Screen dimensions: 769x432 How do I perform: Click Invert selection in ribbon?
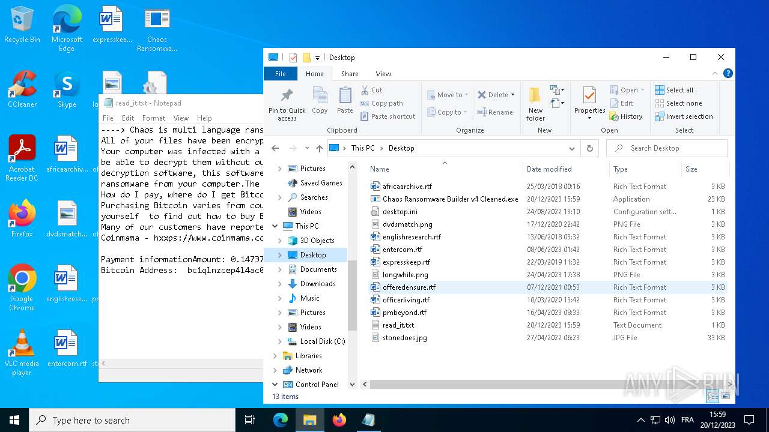(x=684, y=116)
